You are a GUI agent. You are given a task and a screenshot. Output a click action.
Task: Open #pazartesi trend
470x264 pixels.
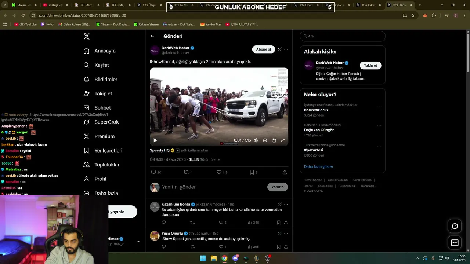click(314, 150)
